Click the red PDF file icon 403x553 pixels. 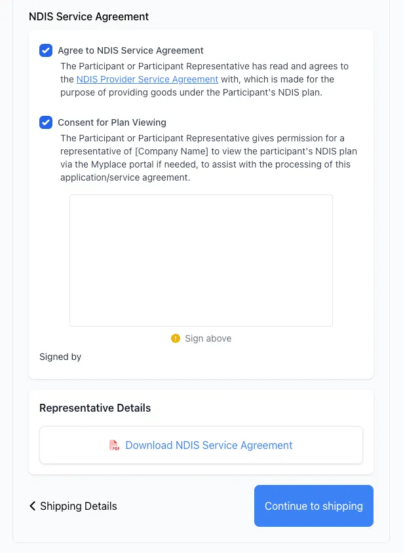[114, 445]
